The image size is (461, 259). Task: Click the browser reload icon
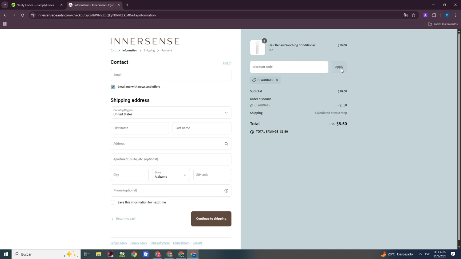(x=22, y=15)
